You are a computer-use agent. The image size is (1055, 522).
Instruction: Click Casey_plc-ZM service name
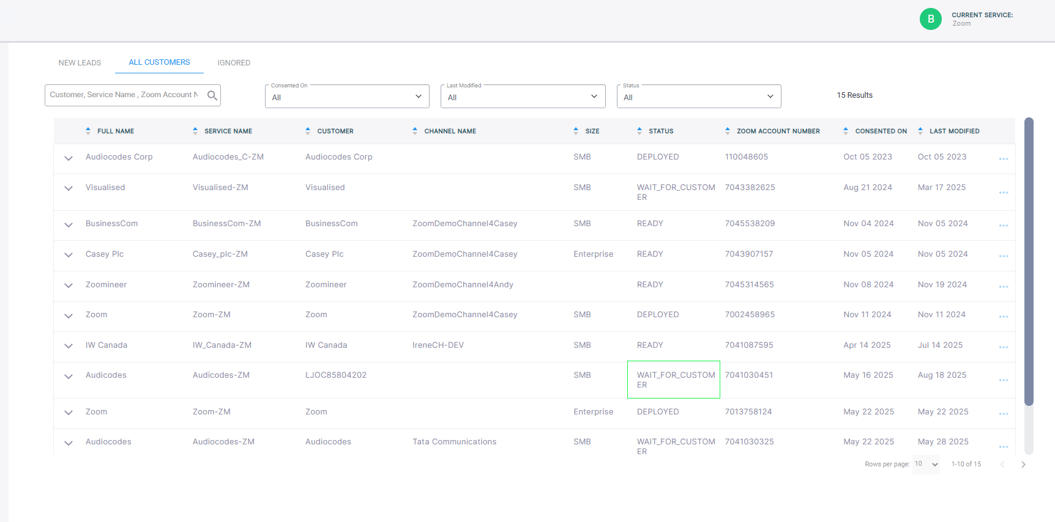pyautogui.click(x=220, y=254)
